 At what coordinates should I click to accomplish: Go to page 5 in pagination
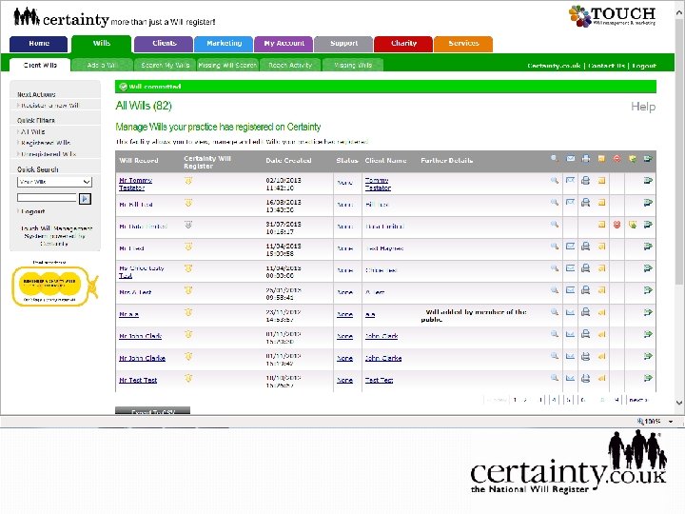568,400
